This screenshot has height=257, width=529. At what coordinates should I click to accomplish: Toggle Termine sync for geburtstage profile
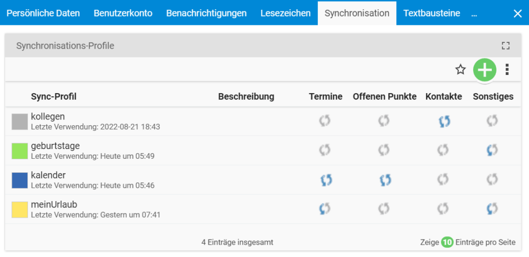pyautogui.click(x=324, y=150)
